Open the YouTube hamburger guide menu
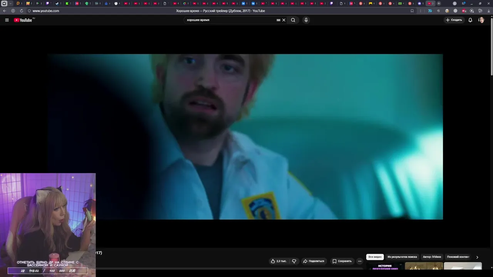This screenshot has height=277, width=493. [x=7, y=20]
